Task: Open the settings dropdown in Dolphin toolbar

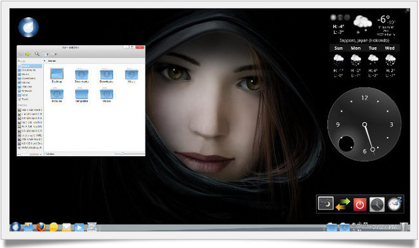Action: point(54,55)
